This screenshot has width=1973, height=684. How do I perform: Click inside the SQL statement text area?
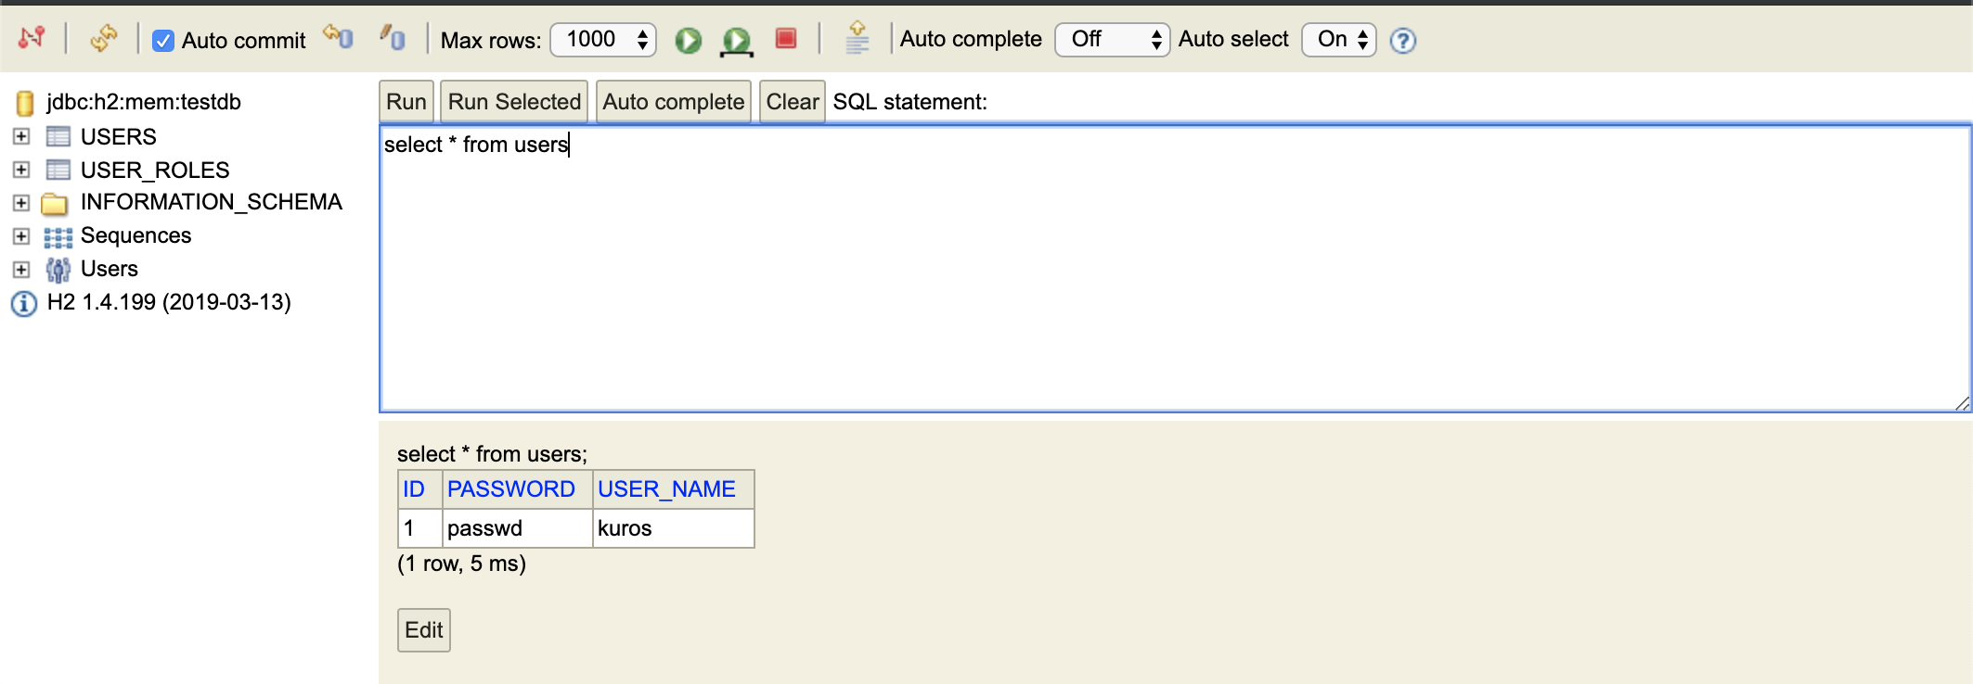pos(1175,269)
